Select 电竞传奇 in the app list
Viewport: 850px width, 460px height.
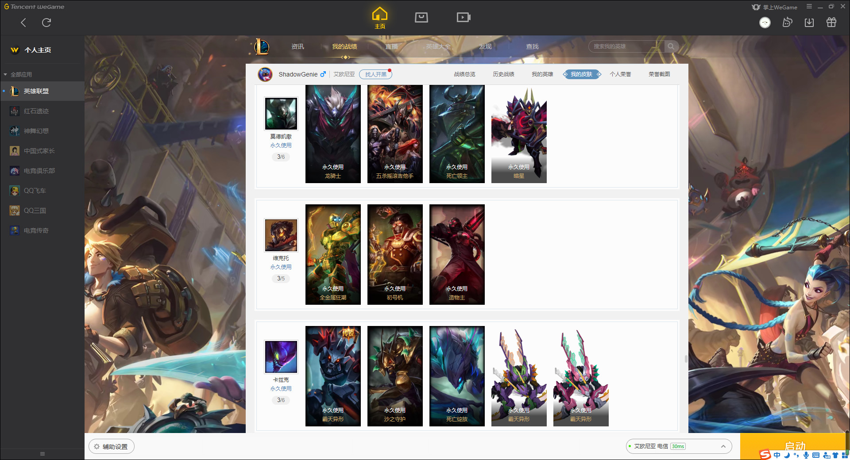[42, 230]
